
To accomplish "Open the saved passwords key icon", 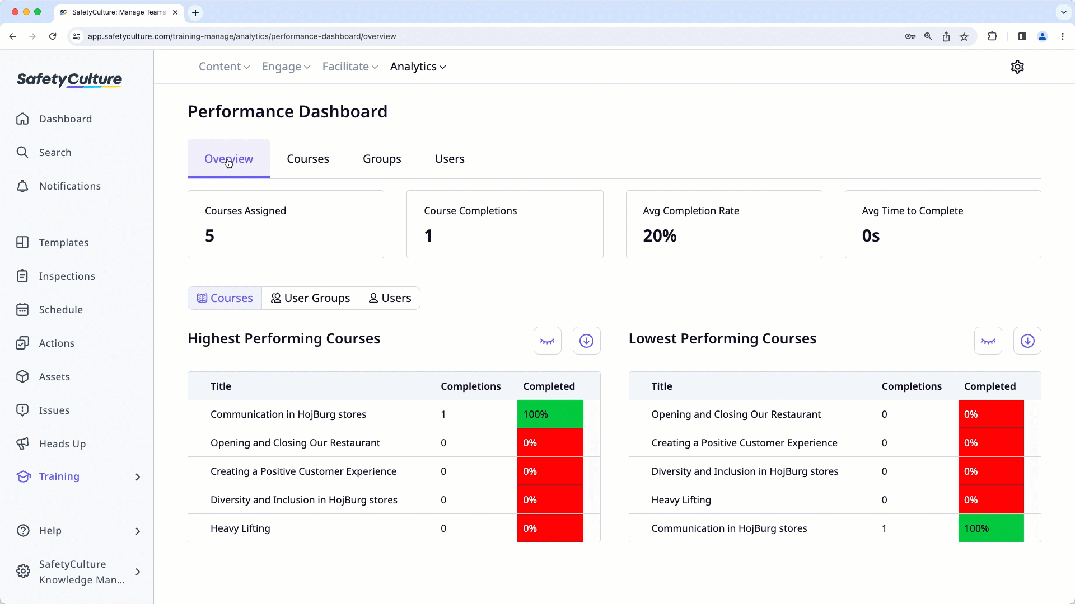I will tap(910, 36).
